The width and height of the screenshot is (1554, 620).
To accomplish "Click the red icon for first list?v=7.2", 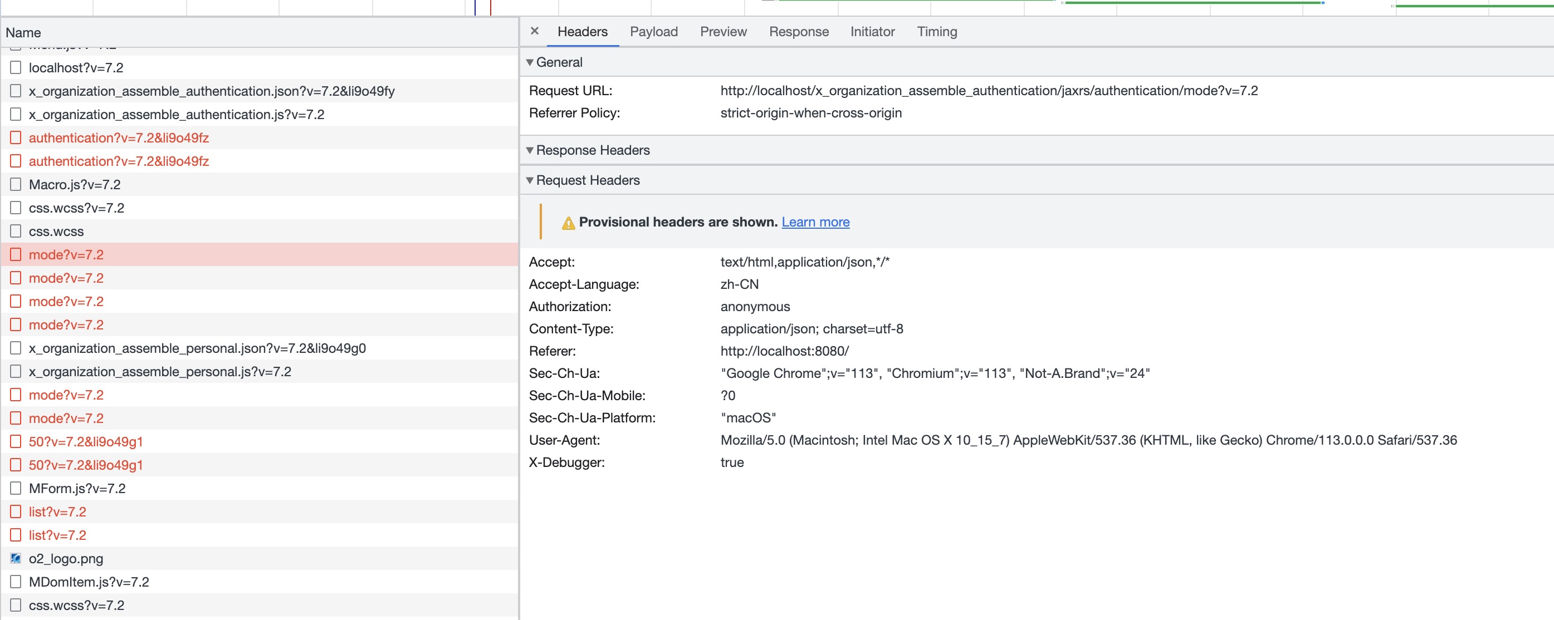I will pyautogui.click(x=16, y=511).
